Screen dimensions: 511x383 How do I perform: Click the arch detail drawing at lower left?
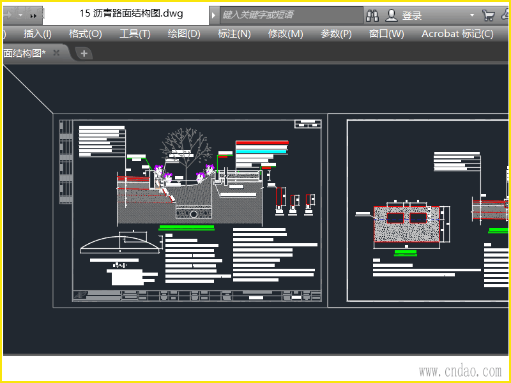pyautogui.click(x=120, y=243)
